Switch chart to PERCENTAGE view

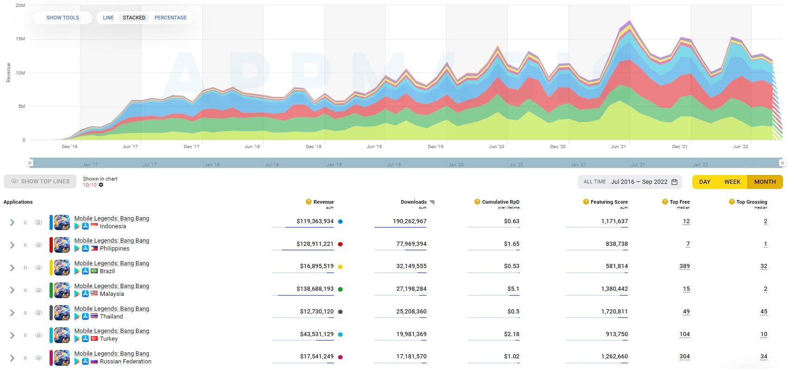(171, 18)
